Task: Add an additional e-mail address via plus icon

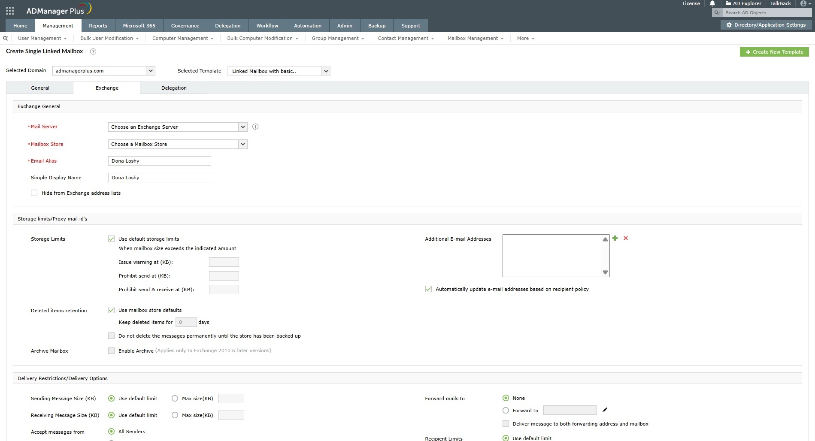Action: click(x=615, y=238)
